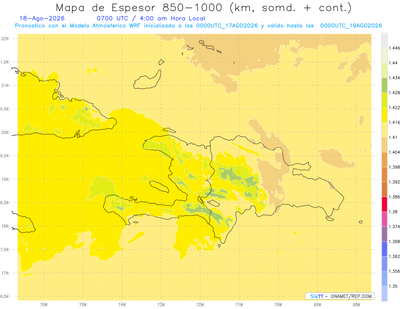Image resolution: width=400 pixels, height=309 pixels.
Task: Select the '69W' longitude label
Action: point(317,305)
